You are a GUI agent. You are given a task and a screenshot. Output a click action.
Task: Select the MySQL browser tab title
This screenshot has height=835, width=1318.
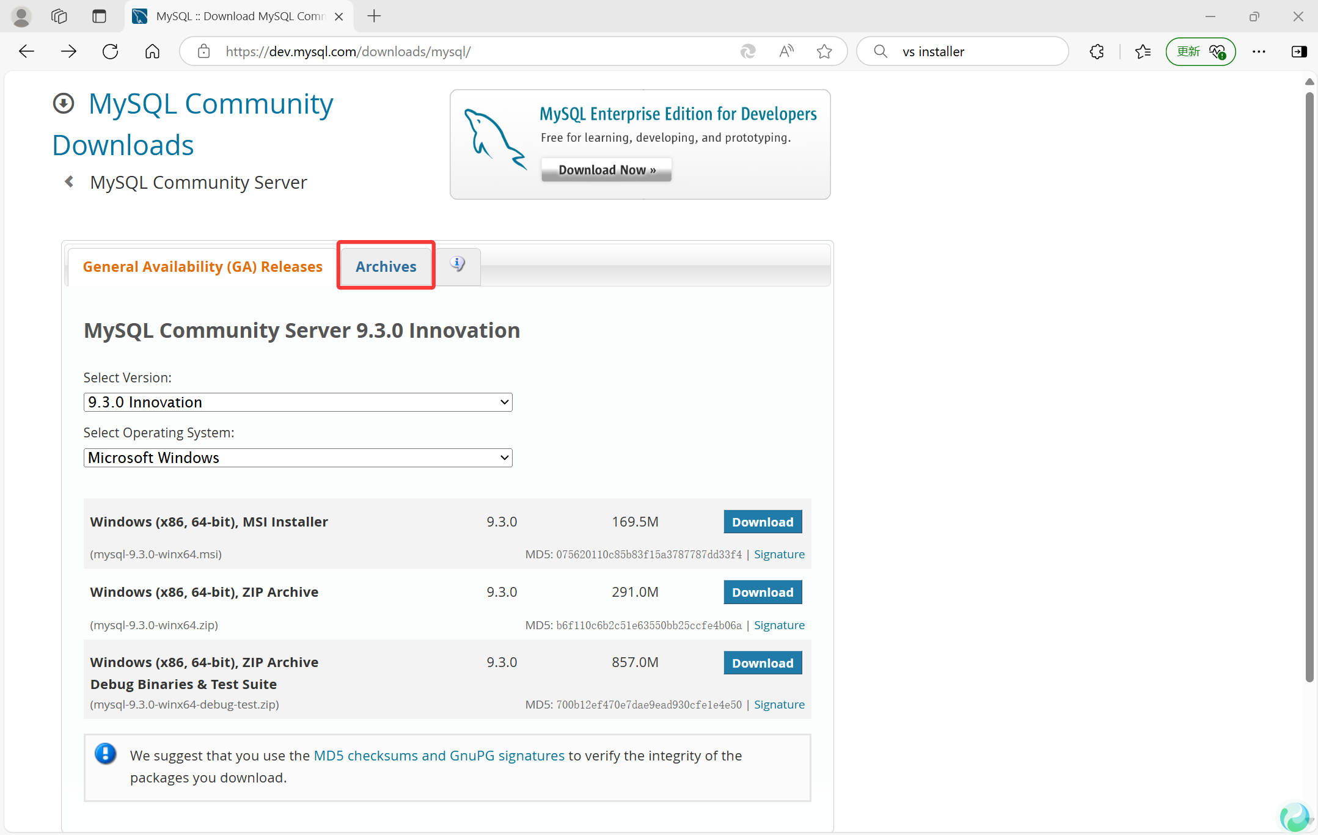(x=241, y=16)
